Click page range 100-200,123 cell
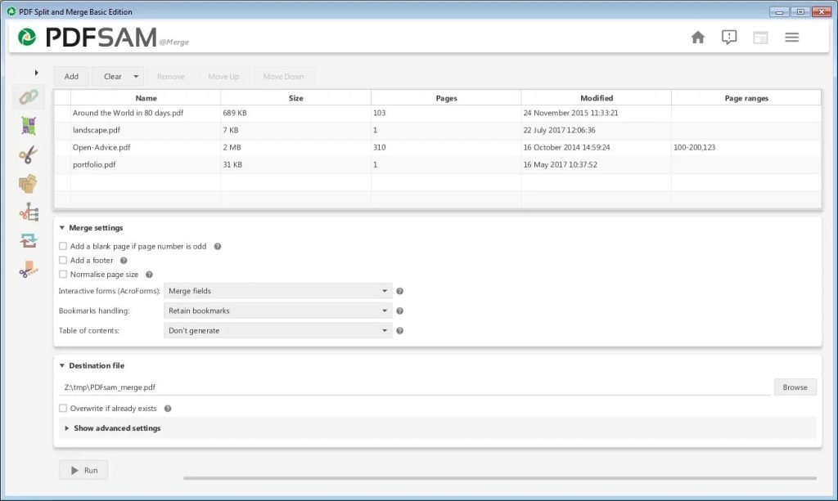 (746, 147)
